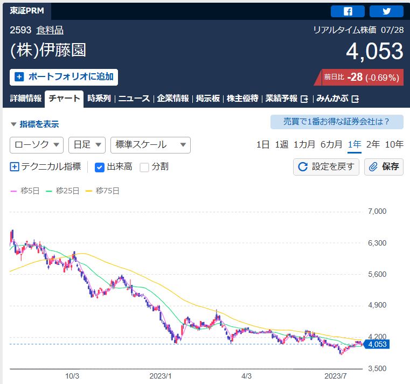Open 掲示板 tab

pos(208,99)
